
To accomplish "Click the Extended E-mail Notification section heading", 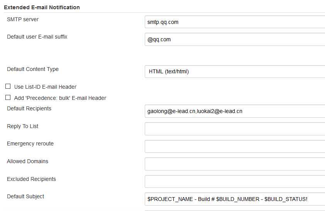I will pyautogui.click(x=42, y=7).
